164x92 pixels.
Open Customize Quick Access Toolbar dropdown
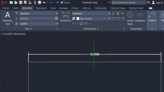tap(57, 2)
